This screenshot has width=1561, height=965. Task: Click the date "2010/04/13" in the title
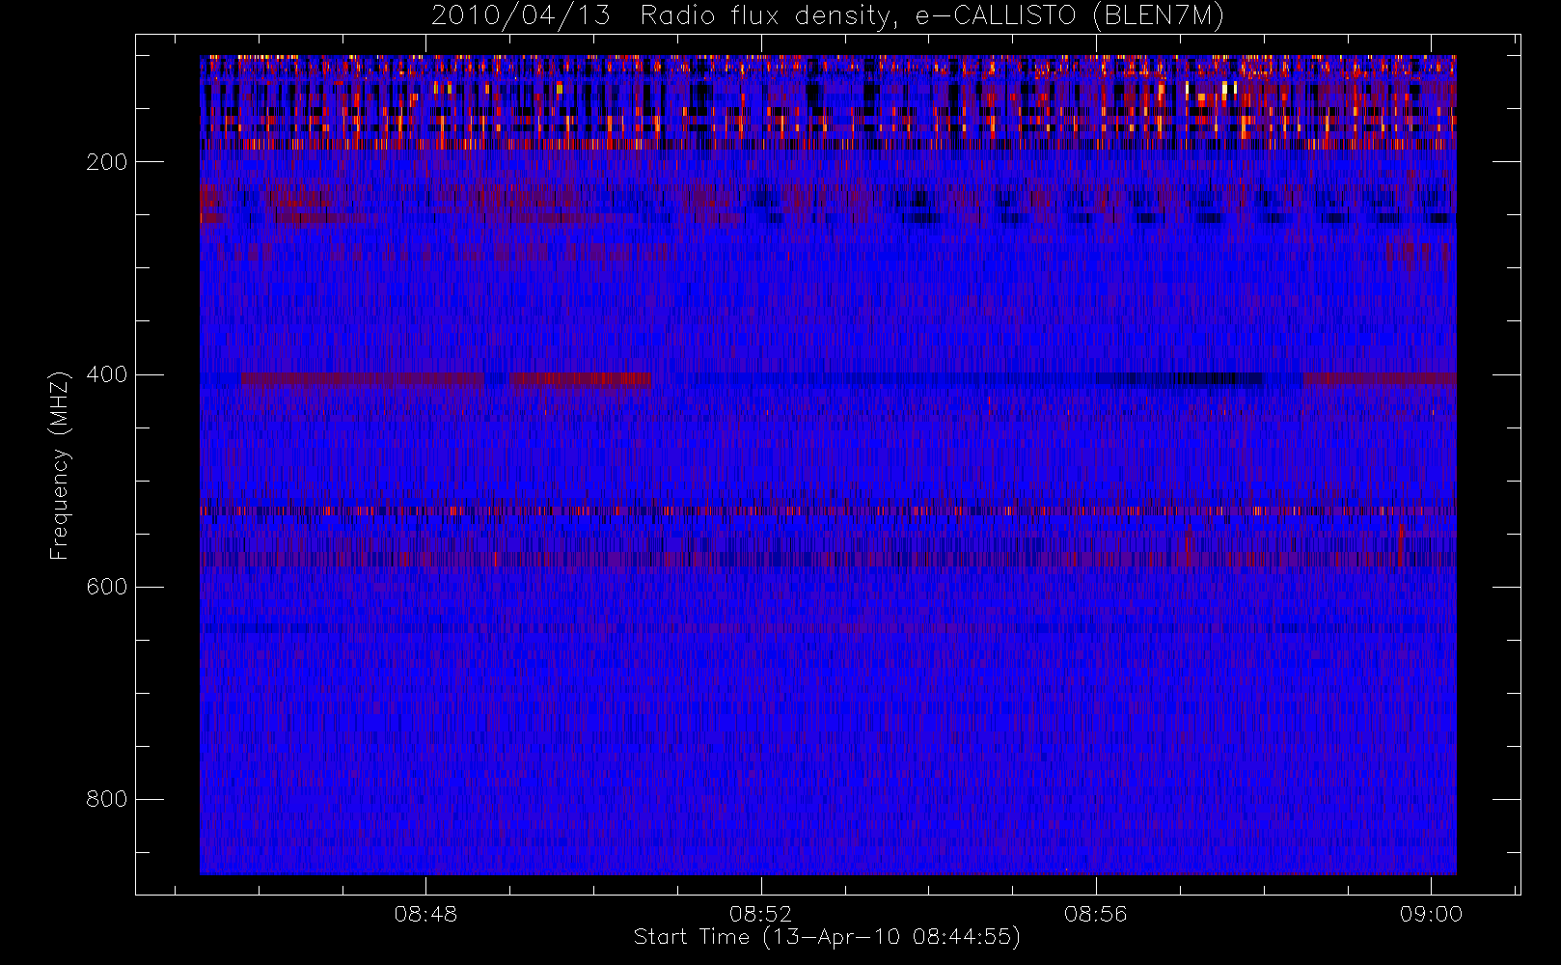tap(520, 15)
